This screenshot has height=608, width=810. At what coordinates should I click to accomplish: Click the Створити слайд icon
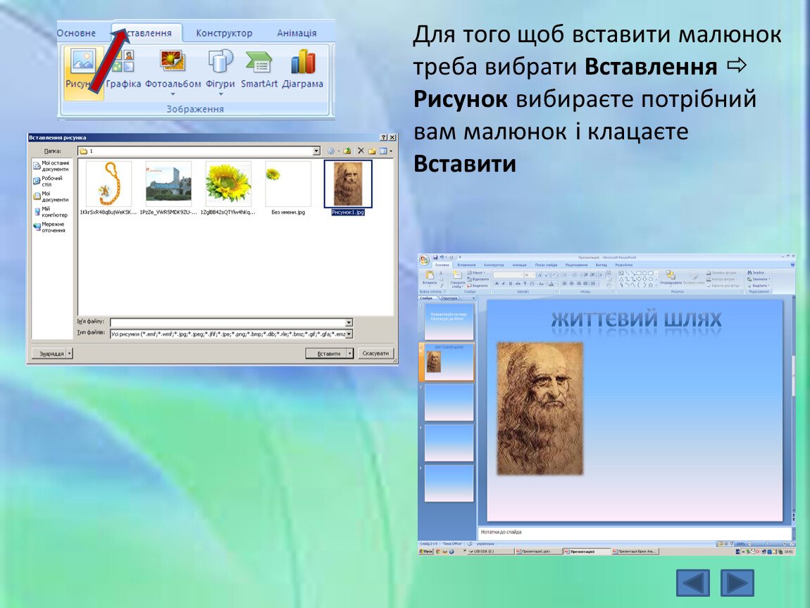click(x=458, y=279)
